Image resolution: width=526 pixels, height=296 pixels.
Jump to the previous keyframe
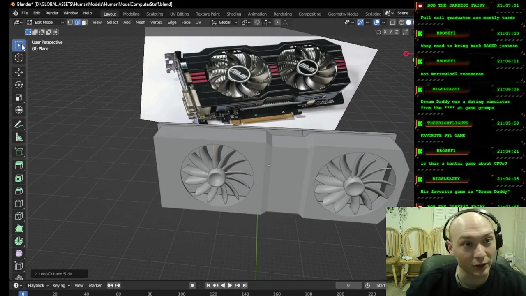(216, 285)
